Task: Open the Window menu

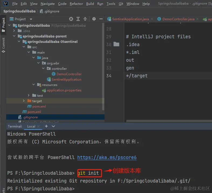Action: pyautogui.click(x=133, y=4)
